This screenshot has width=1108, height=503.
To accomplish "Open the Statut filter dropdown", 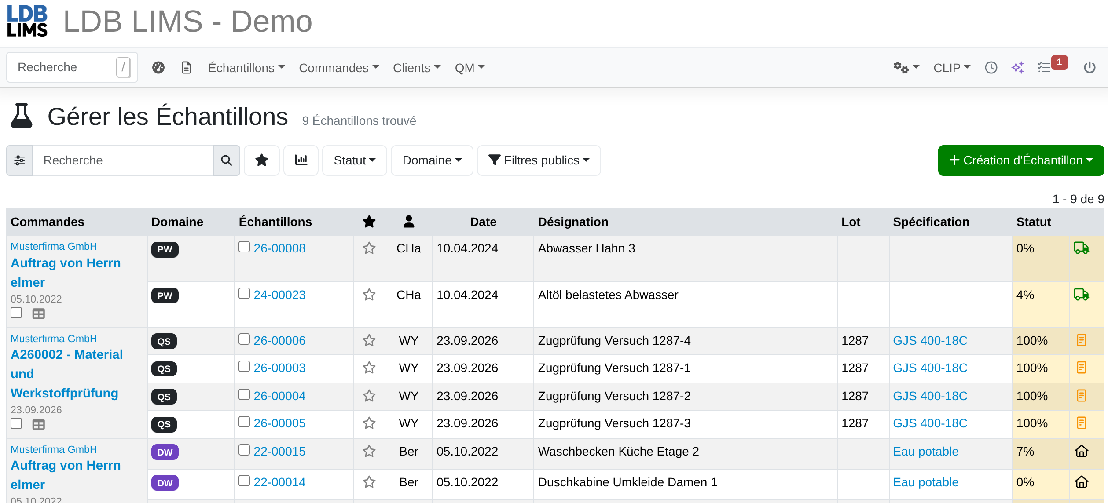I will [355, 160].
